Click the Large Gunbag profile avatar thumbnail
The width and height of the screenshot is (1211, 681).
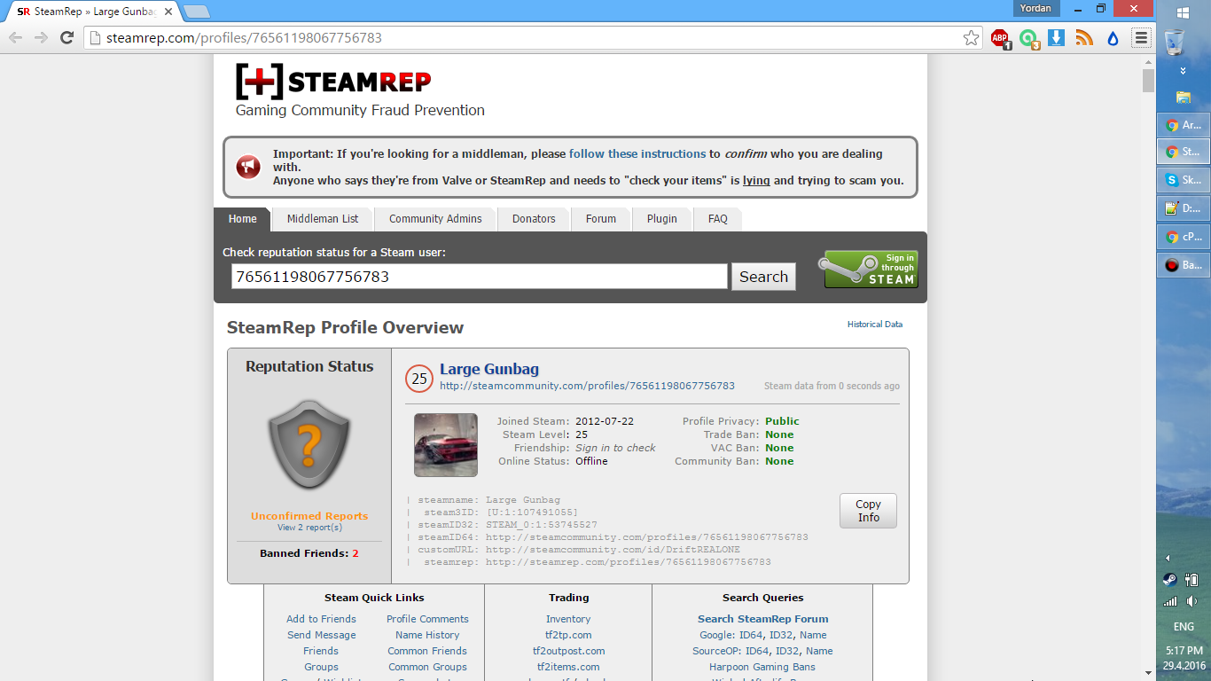(x=446, y=445)
